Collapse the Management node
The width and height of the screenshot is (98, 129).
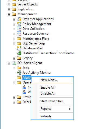(x=9, y=14)
